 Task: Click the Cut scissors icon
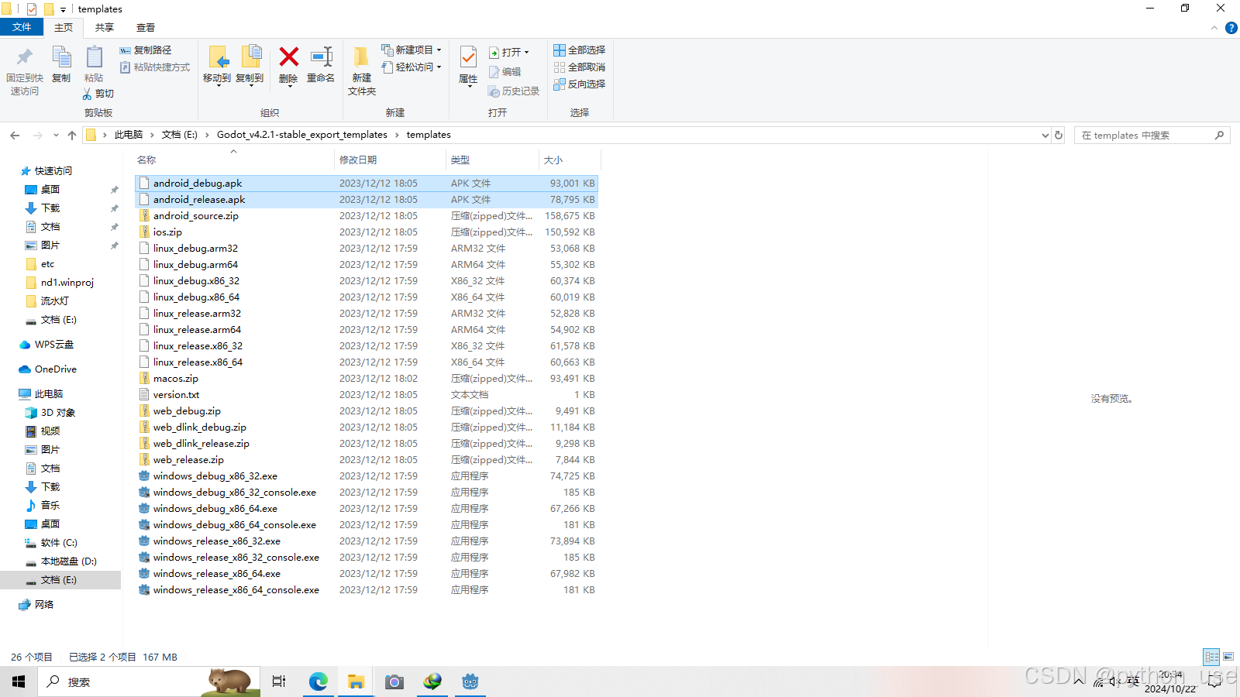[87, 94]
